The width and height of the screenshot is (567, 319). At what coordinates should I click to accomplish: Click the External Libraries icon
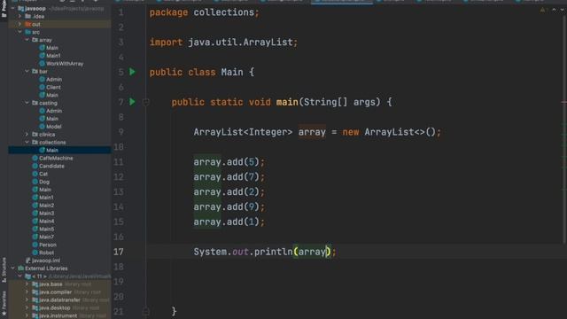21,268
